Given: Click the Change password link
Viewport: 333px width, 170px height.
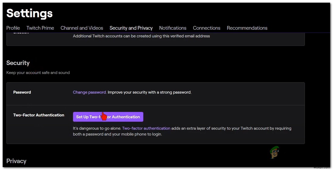Looking at the screenshot, I should (89, 92).
